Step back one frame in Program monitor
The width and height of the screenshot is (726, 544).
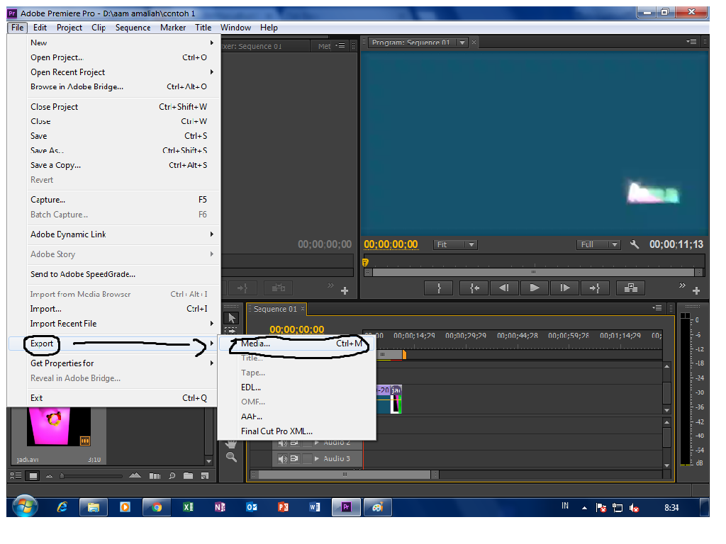tap(504, 288)
